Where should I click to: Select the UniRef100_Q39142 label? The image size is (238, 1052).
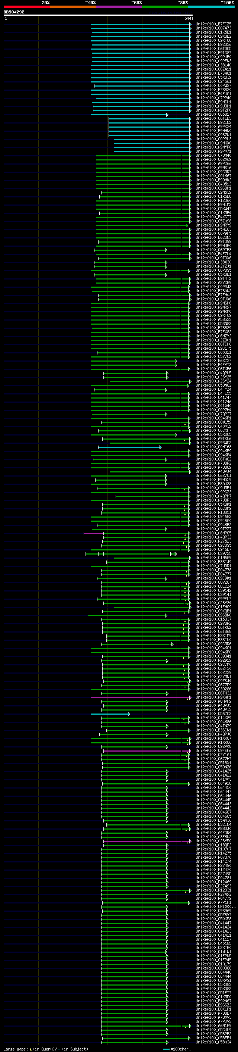pos(213,590)
